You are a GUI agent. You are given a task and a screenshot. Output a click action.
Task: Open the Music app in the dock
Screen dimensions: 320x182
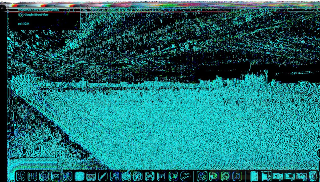click(237, 176)
